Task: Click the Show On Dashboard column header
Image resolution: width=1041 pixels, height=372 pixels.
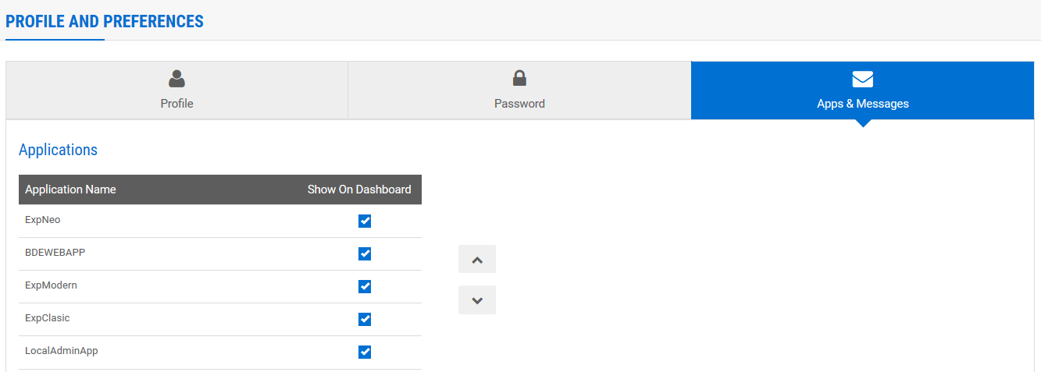Action: pyautogui.click(x=359, y=190)
